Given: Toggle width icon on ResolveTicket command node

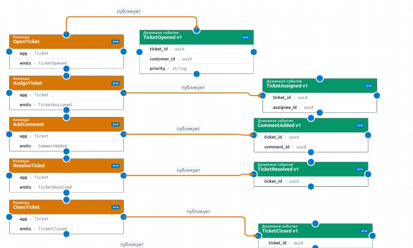Looking at the screenshot, I should tap(115, 166).
